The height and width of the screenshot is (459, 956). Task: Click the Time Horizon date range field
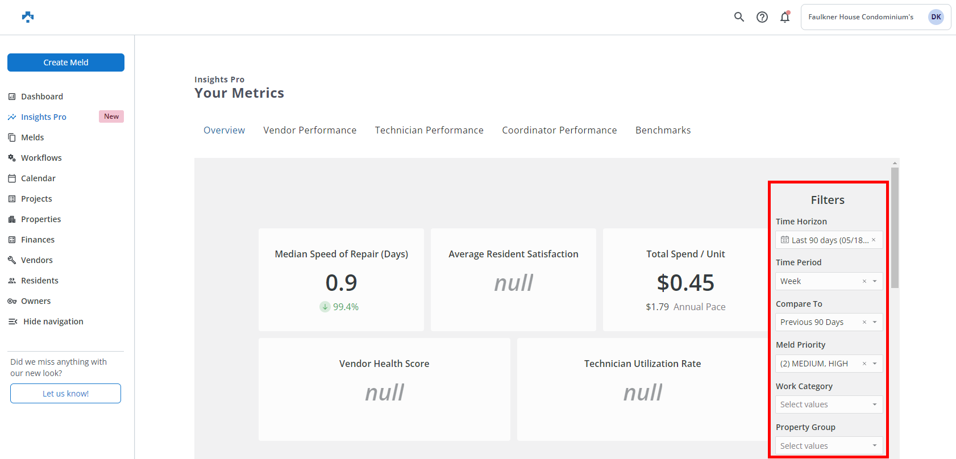(x=824, y=240)
